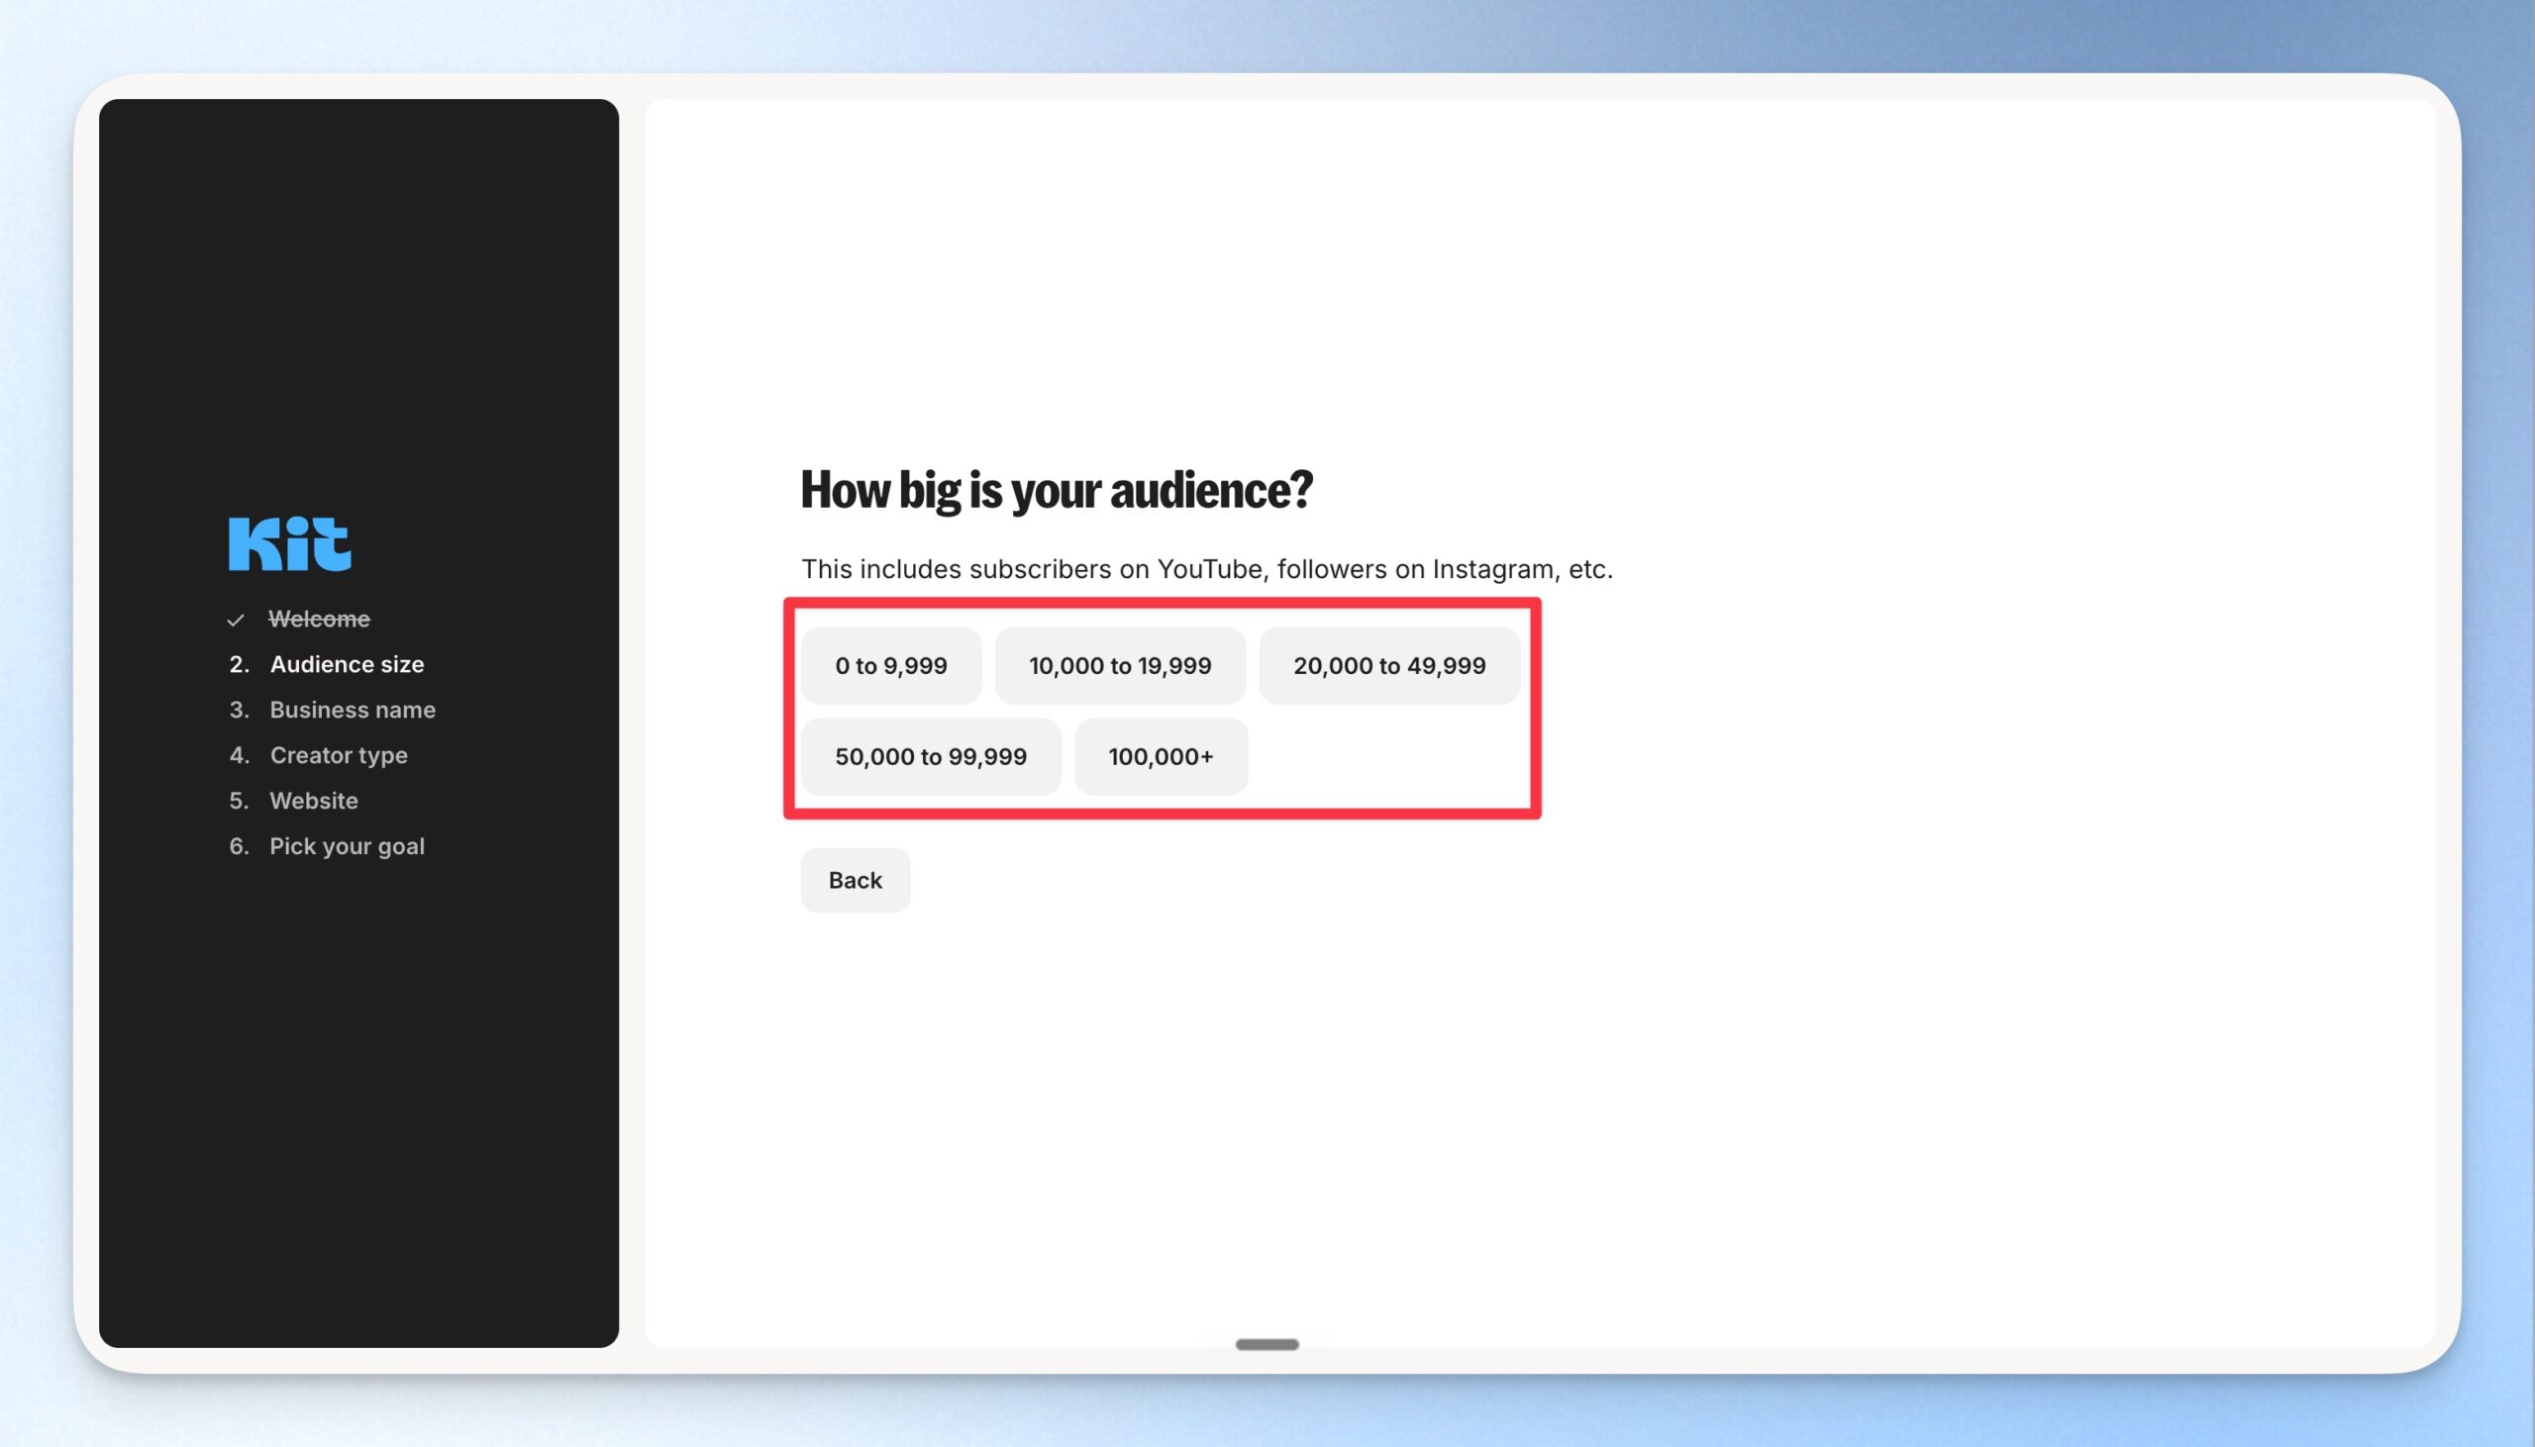This screenshot has height=1447, width=2535.
Task: Click the checkmark beside Welcome
Action: coord(236,621)
